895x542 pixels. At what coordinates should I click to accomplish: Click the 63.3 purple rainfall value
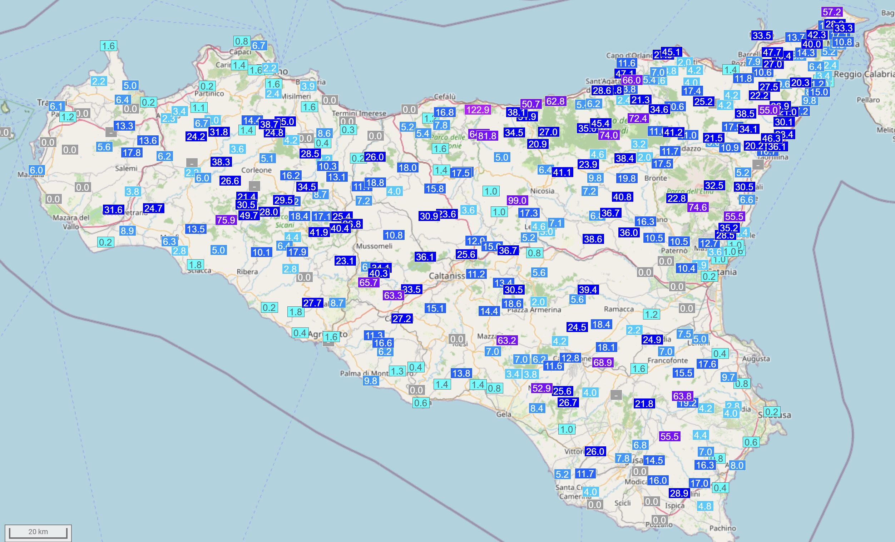pyautogui.click(x=393, y=296)
